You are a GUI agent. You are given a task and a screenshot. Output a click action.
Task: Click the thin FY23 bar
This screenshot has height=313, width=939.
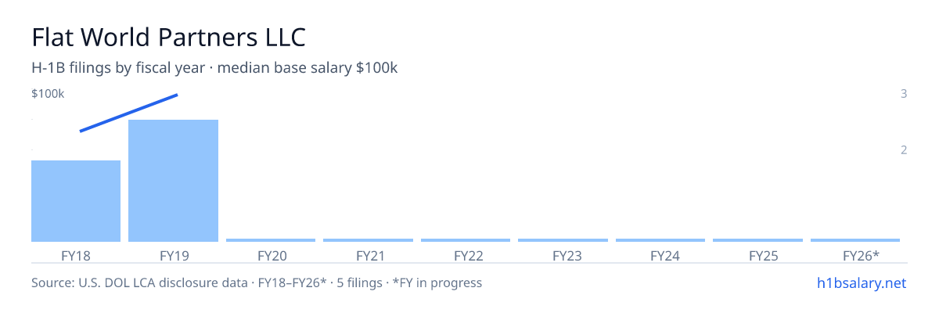click(563, 240)
